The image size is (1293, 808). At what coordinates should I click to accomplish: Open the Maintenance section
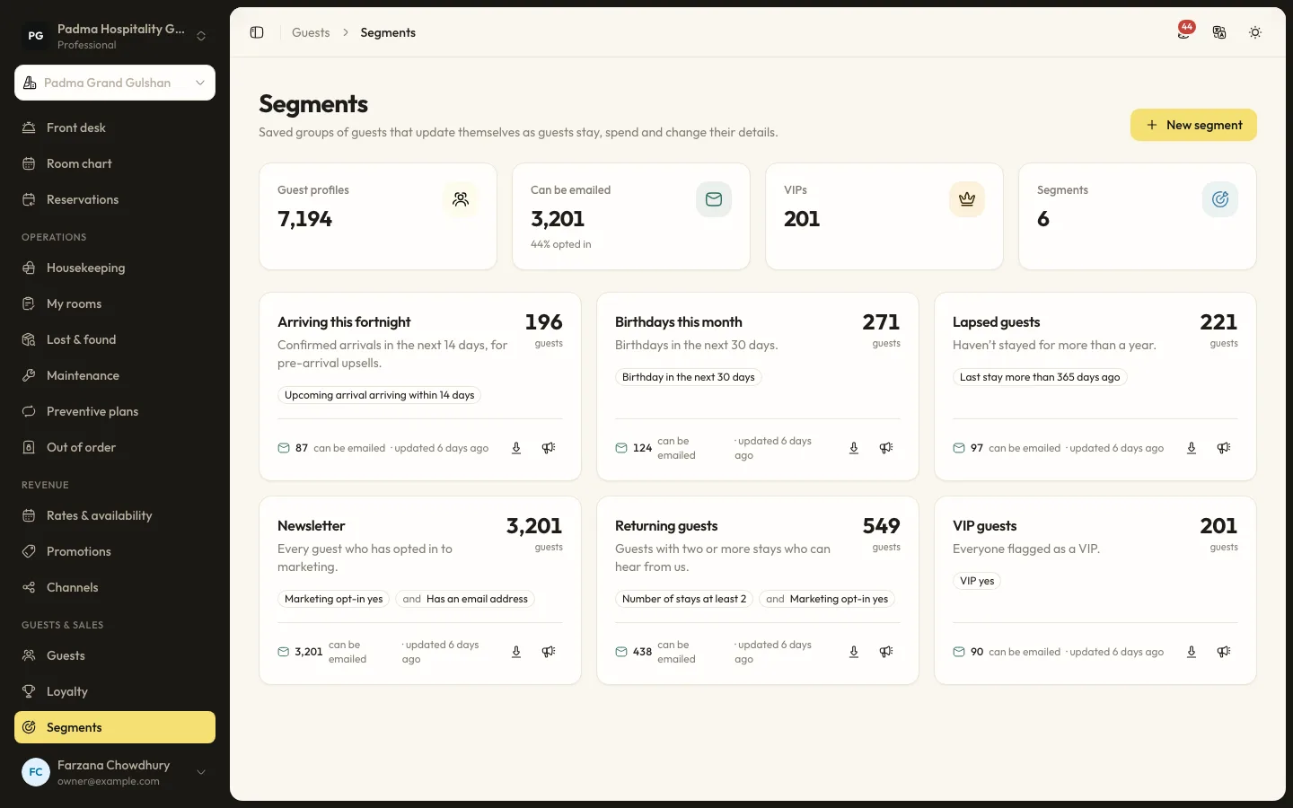(115, 375)
